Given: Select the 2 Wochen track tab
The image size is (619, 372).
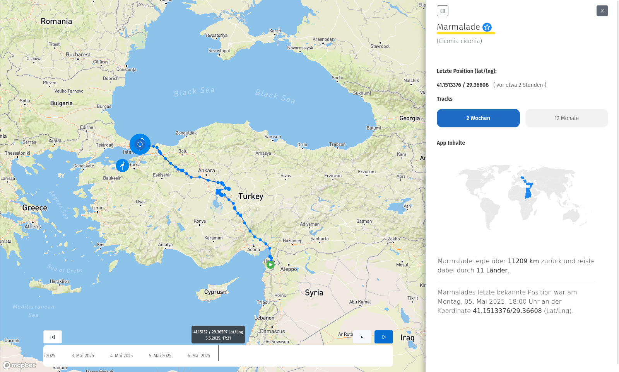Looking at the screenshot, I should [478, 118].
